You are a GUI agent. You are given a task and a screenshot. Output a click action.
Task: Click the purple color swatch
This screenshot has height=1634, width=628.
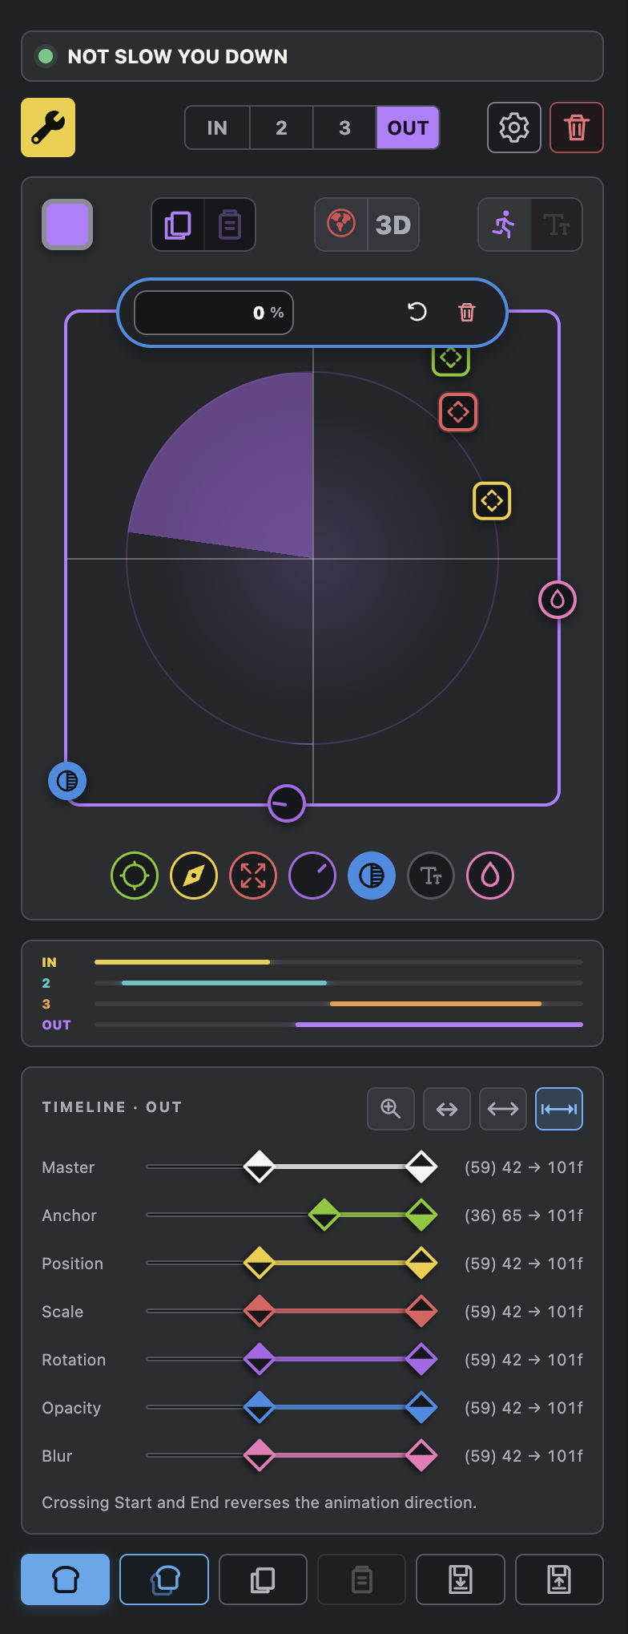(x=67, y=224)
